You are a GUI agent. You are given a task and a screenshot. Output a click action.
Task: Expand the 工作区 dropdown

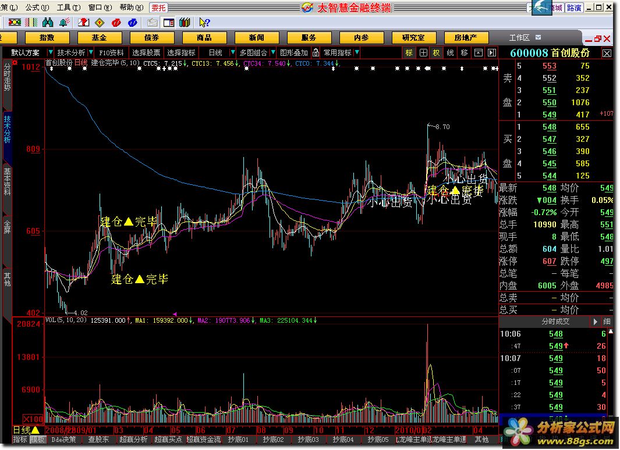coord(538,37)
